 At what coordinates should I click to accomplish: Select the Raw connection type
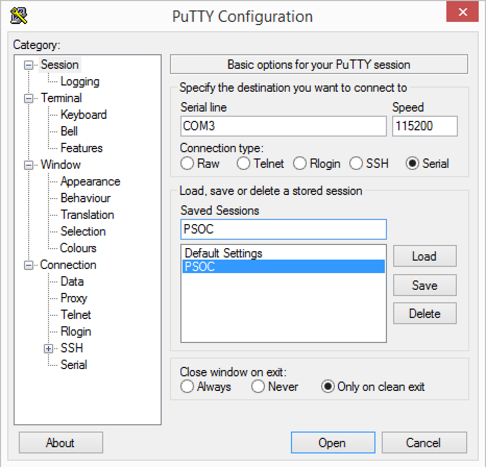[x=187, y=164]
